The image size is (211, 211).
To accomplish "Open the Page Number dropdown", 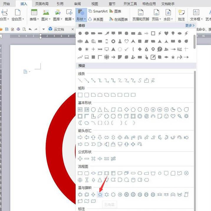I will click(x=156, y=15).
